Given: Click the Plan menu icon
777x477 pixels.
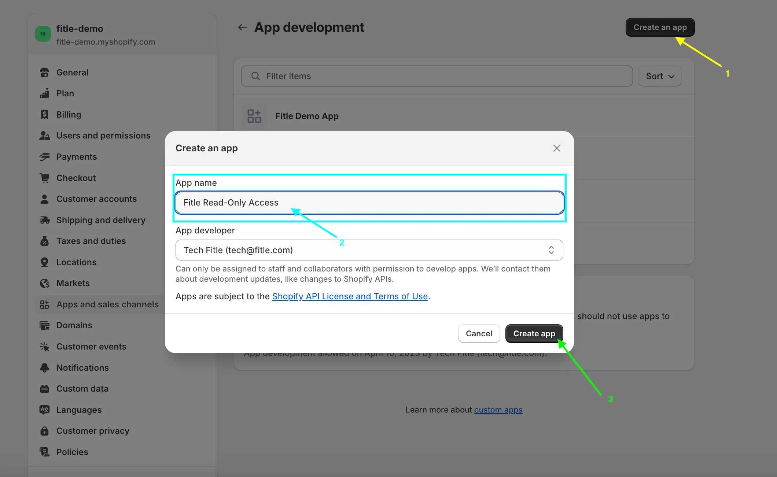Looking at the screenshot, I should click(44, 93).
